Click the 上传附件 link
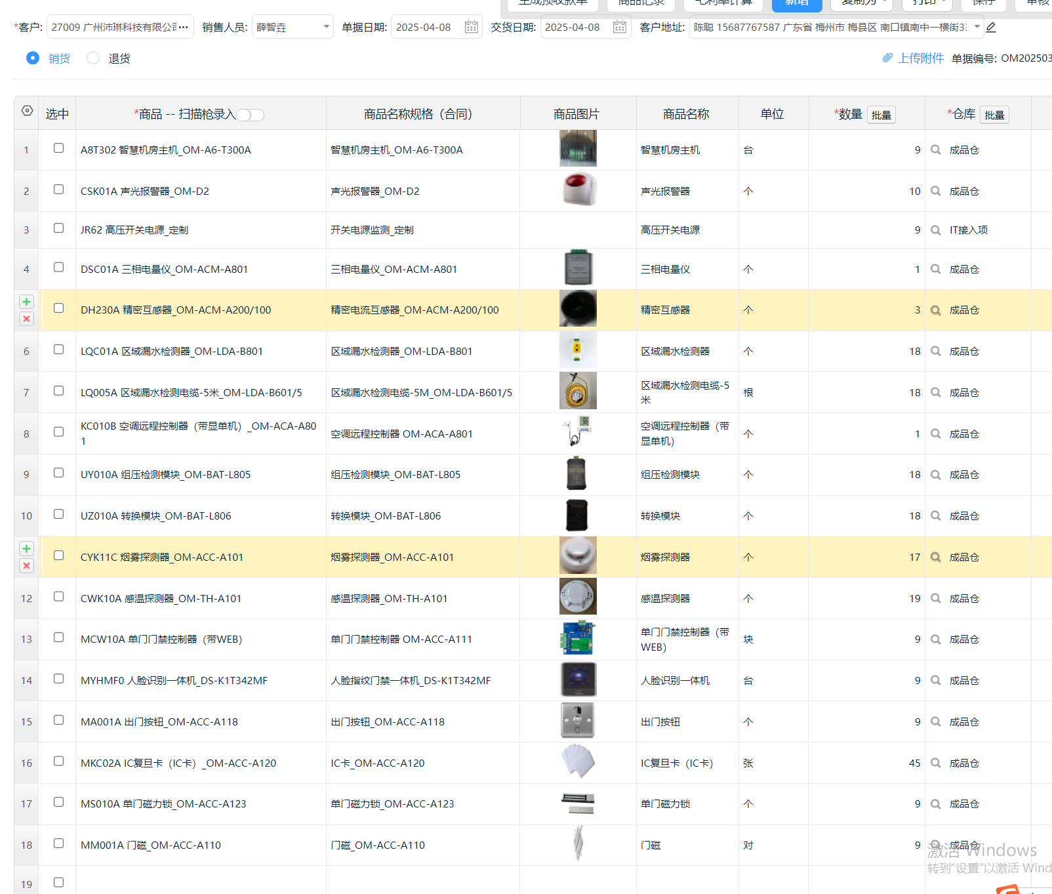The height and width of the screenshot is (894, 1052). pyautogui.click(x=921, y=58)
